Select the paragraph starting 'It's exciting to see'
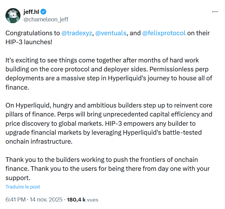The height and width of the screenshot is (209, 225). coord(109,74)
